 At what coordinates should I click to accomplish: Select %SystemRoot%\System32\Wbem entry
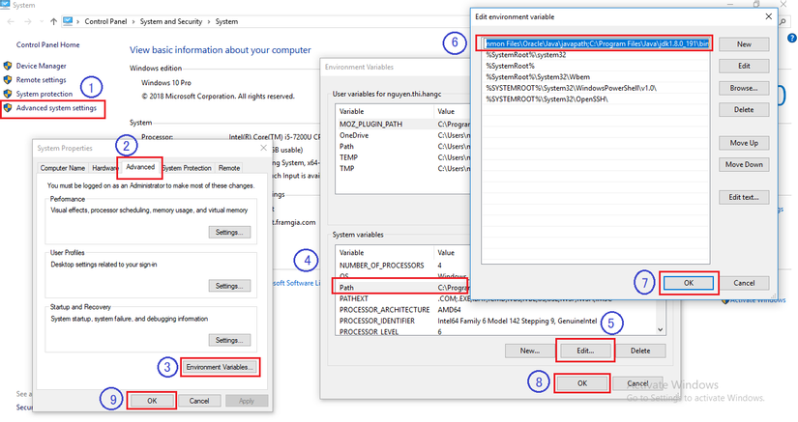[x=596, y=77]
